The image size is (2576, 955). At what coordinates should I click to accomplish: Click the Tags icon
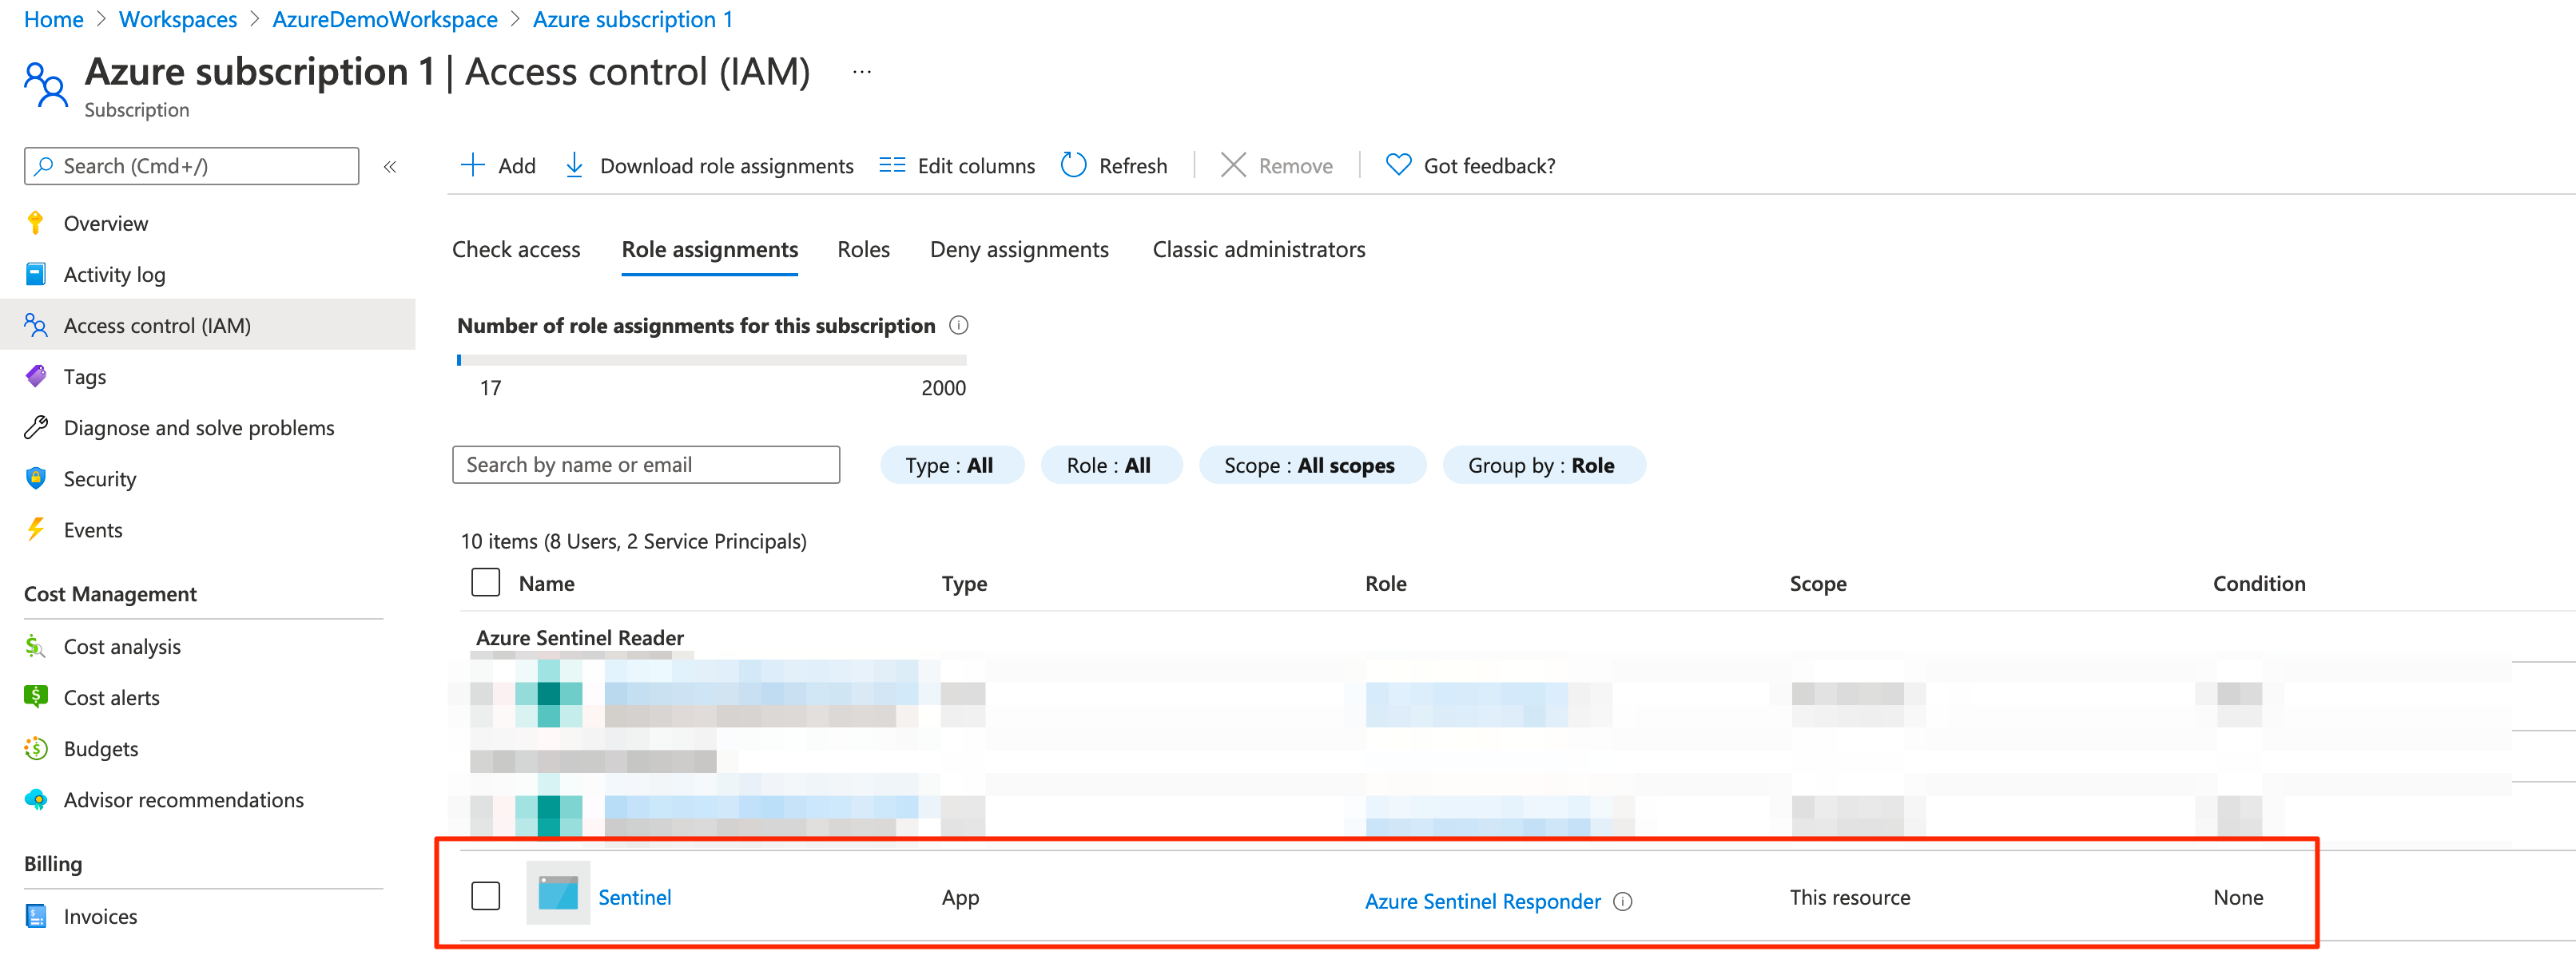pyautogui.click(x=36, y=375)
